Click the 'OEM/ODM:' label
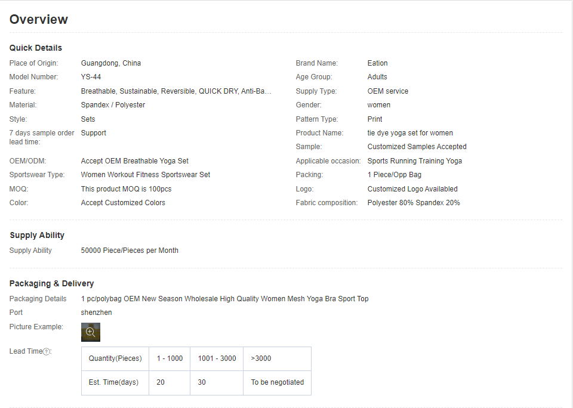This screenshot has height=408, width=573. pos(28,160)
